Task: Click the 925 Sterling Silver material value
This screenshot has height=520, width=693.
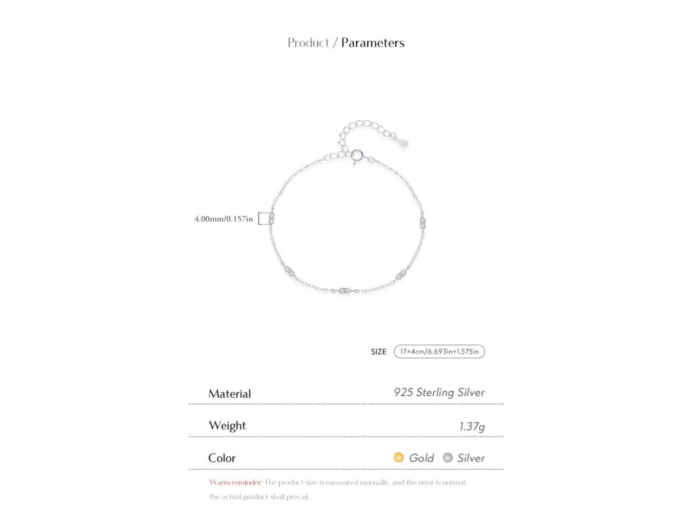Action: pyautogui.click(x=439, y=393)
